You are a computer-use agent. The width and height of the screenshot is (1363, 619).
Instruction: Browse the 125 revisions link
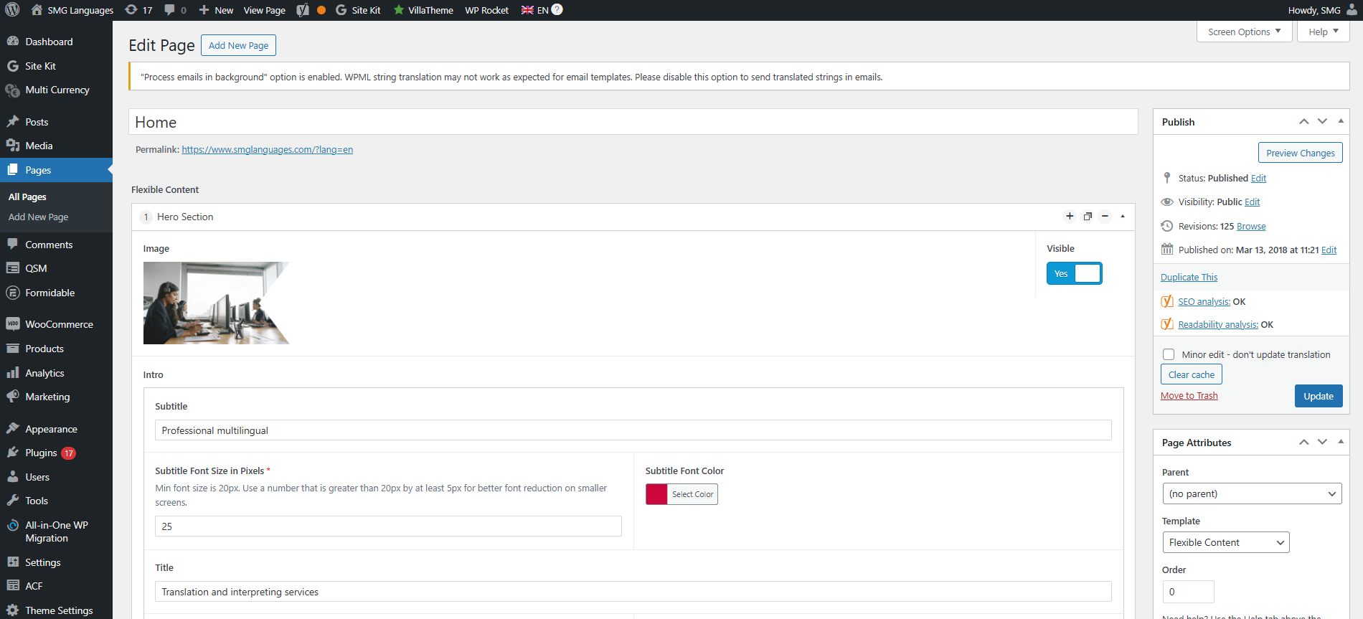click(1251, 226)
